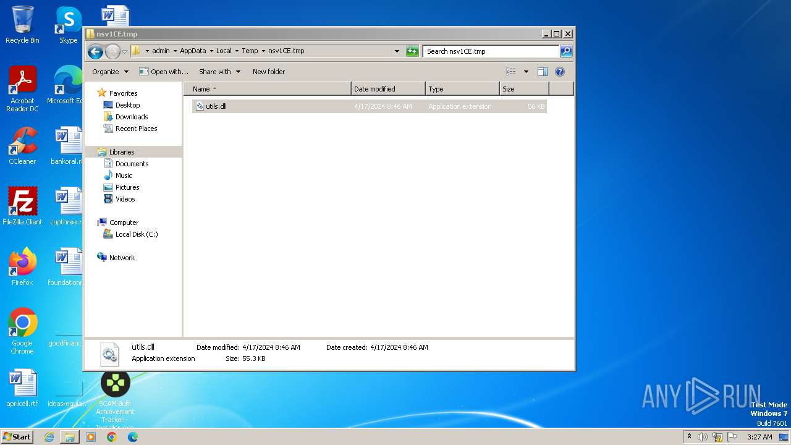Sort by Size column header
Viewport: 791px width, 445px height.
pos(524,89)
